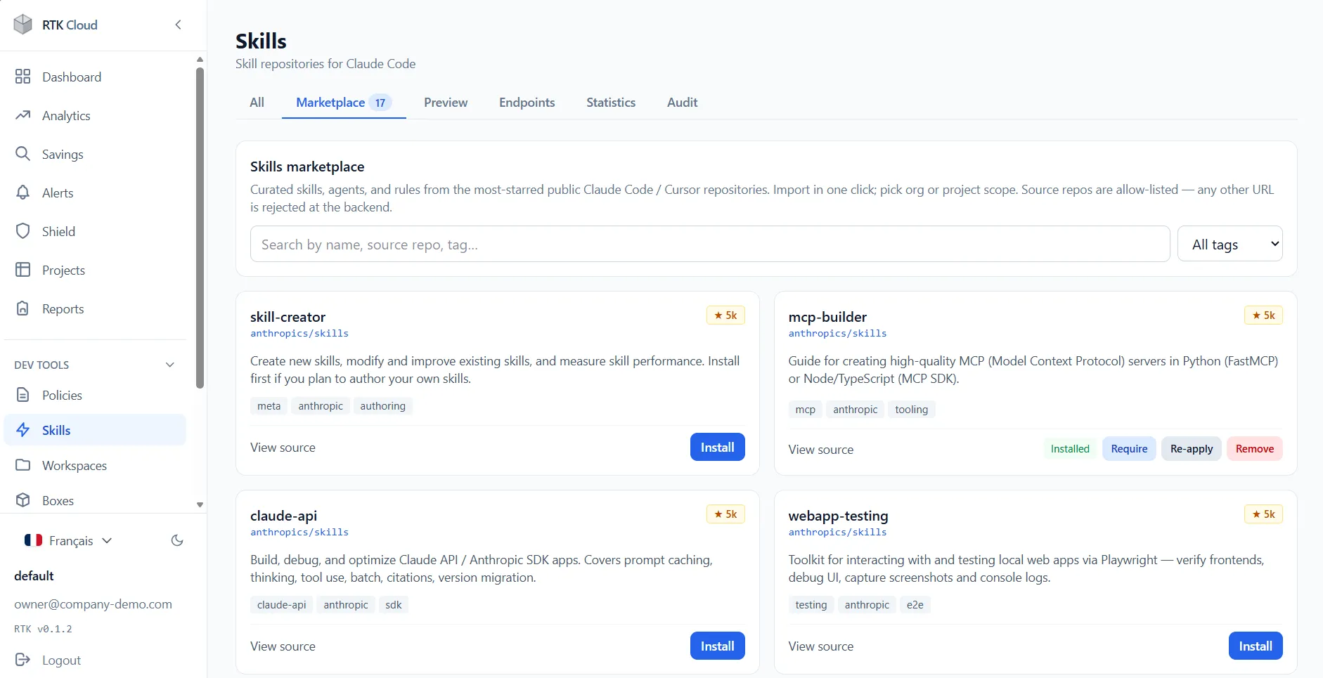Collapse the sidebar with the chevron
The width and height of the screenshot is (1323, 678).
click(x=179, y=25)
